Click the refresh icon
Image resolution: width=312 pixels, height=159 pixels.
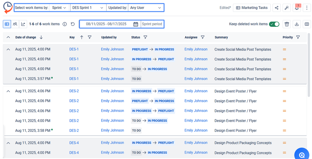click(x=73, y=24)
